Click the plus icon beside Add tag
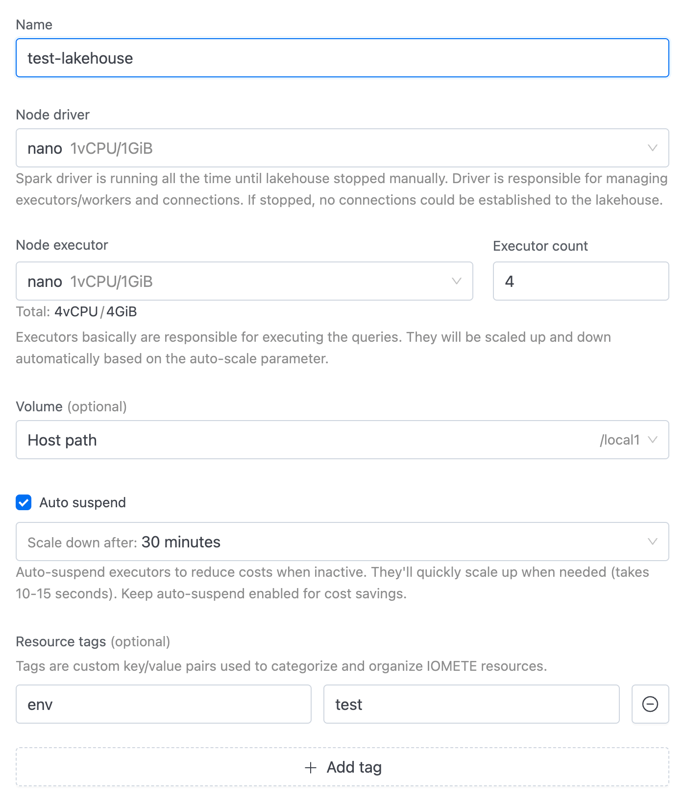This screenshot has height=802, width=685. (311, 767)
